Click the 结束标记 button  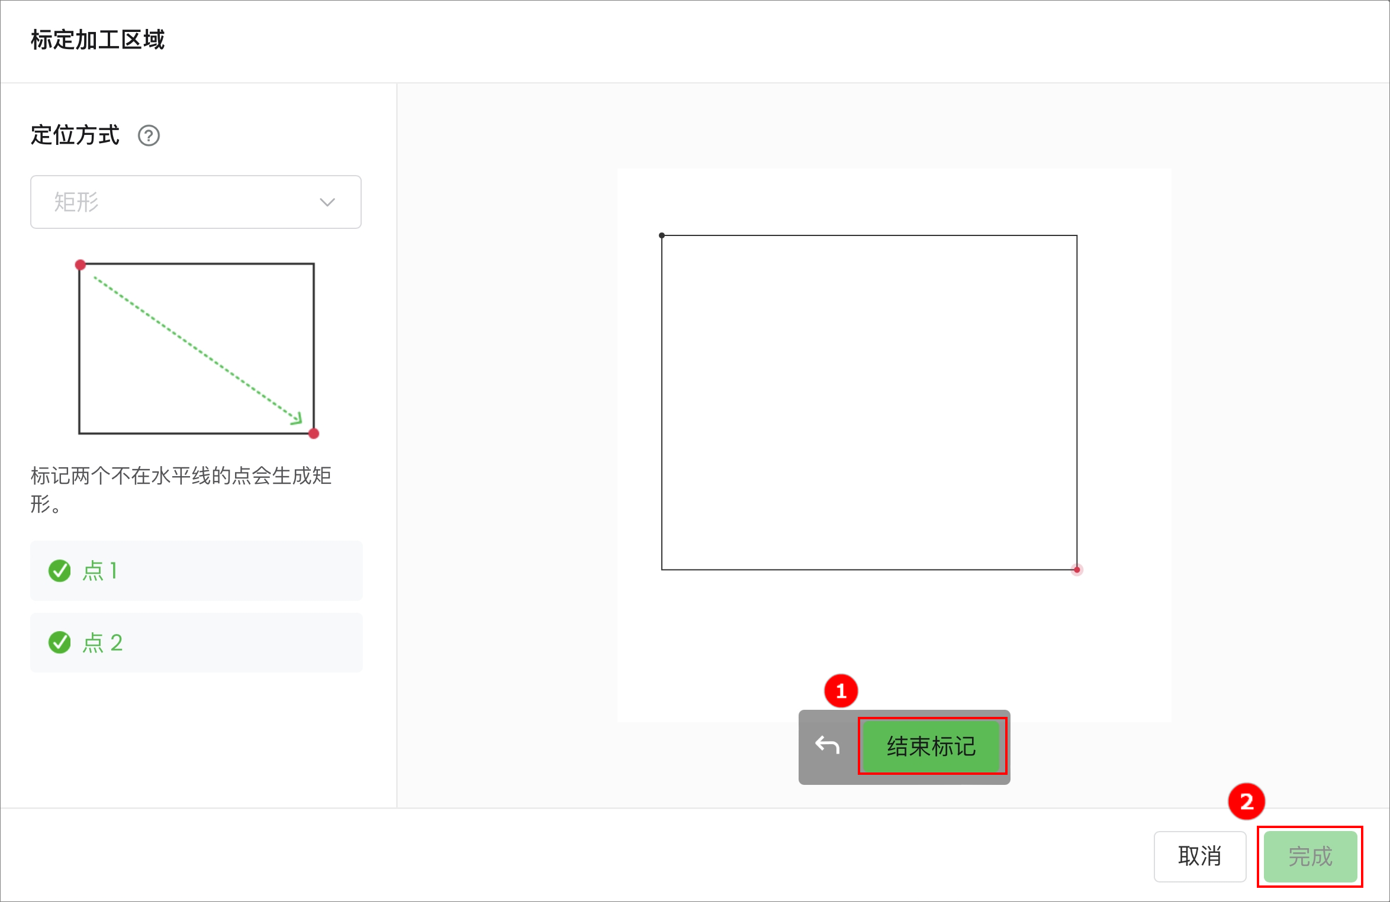tap(932, 746)
